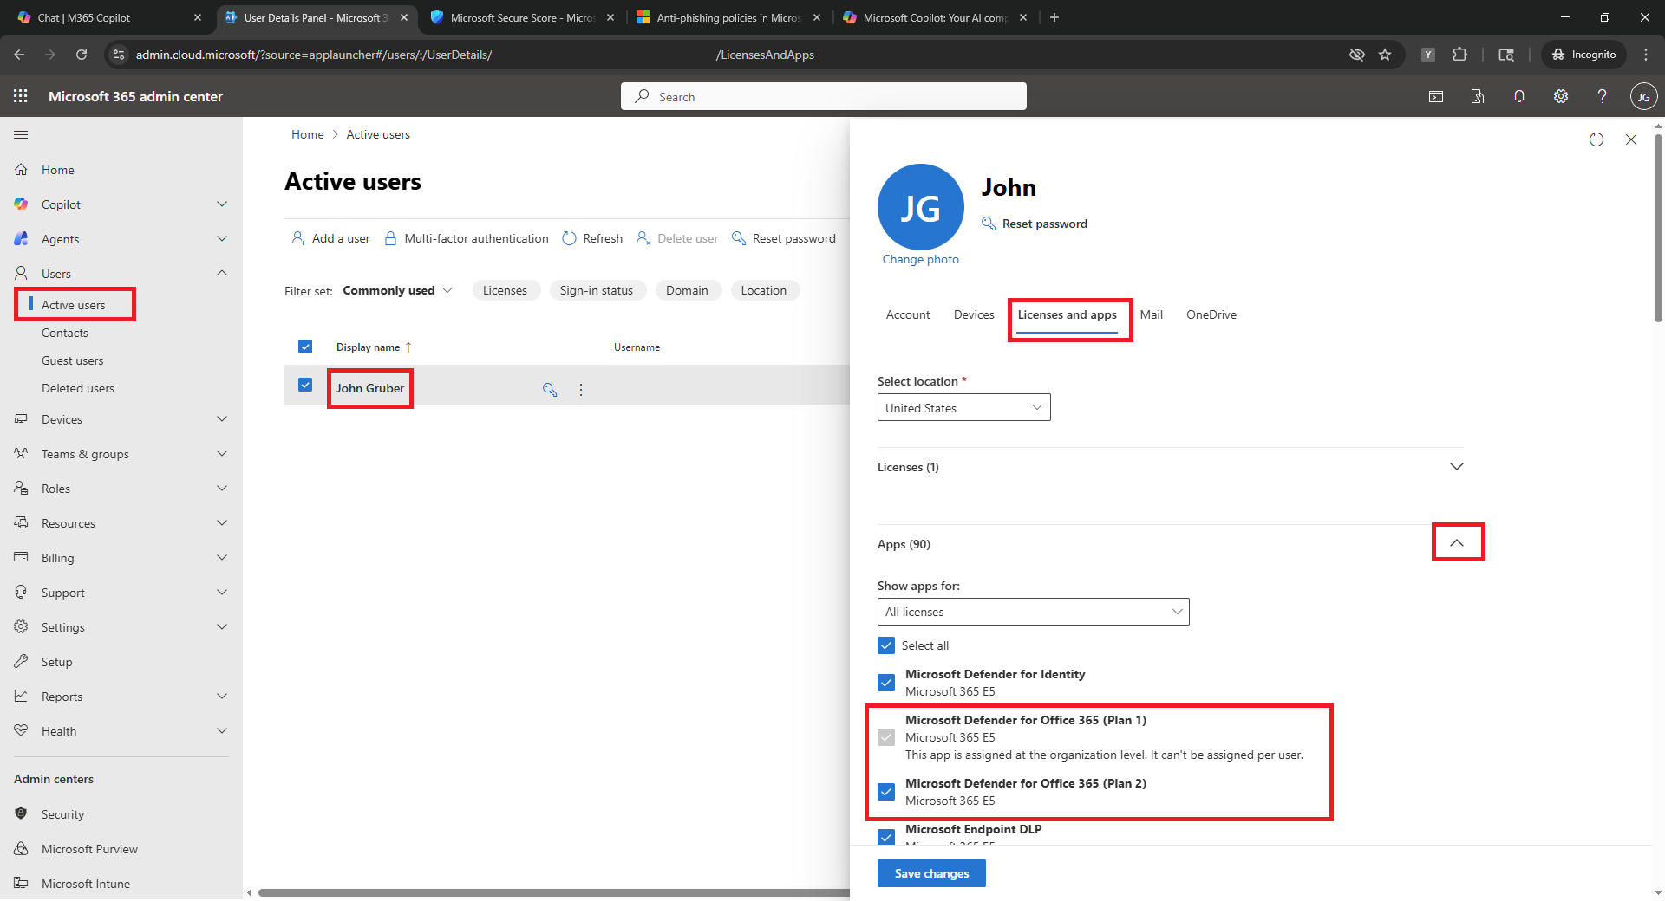Collapse the navigation with the hamburger icon
Screen dimensions: 1665x901
click(21, 134)
